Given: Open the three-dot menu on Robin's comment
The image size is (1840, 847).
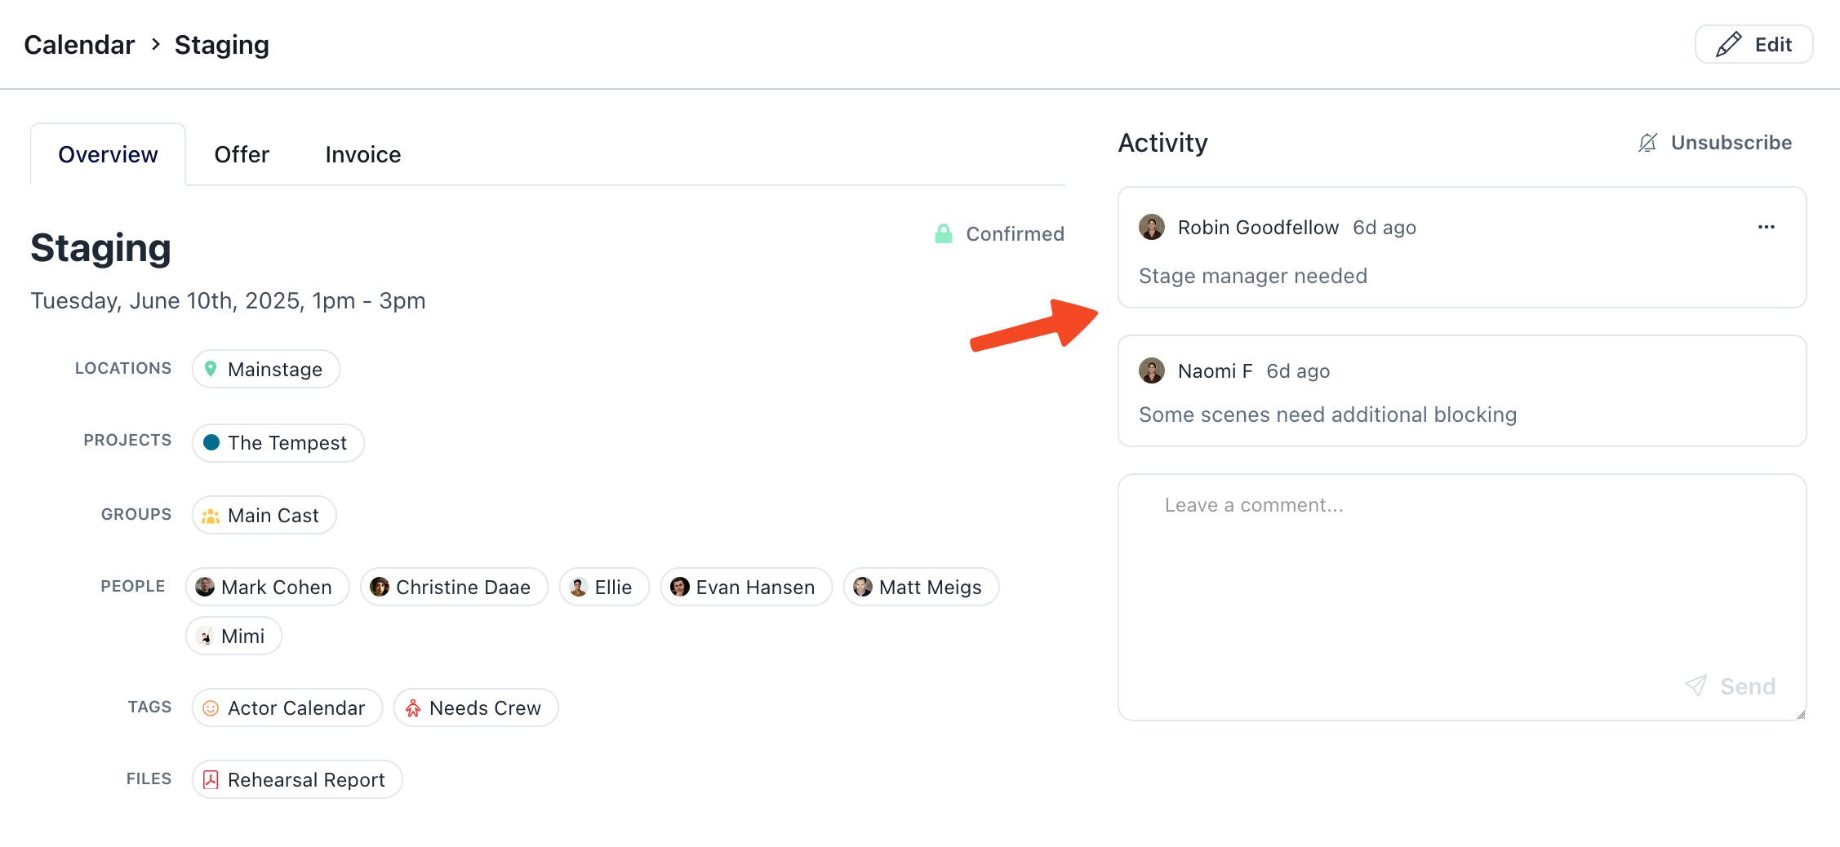Looking at the screenshot, I should (1766, 227).
